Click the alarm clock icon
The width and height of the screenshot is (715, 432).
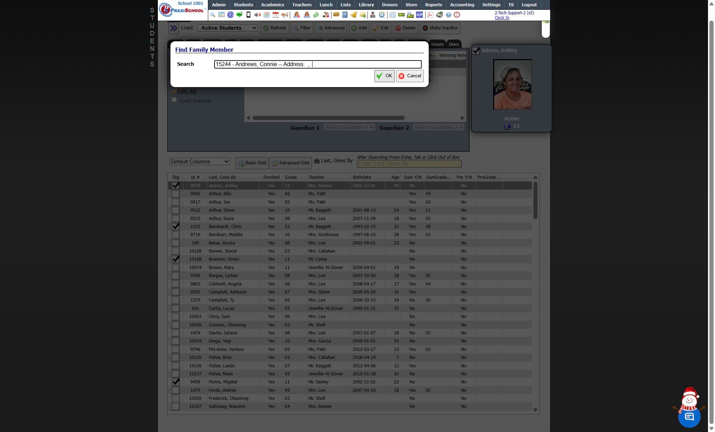click(x=382, y=15)
